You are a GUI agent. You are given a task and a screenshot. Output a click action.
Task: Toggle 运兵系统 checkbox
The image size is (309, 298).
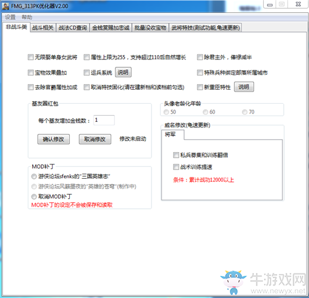[x=87, y=72]
